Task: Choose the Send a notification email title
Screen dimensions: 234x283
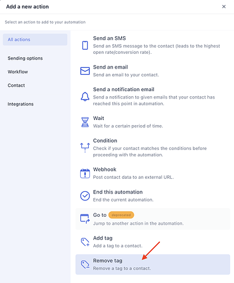Action: [x=124, y=89]
